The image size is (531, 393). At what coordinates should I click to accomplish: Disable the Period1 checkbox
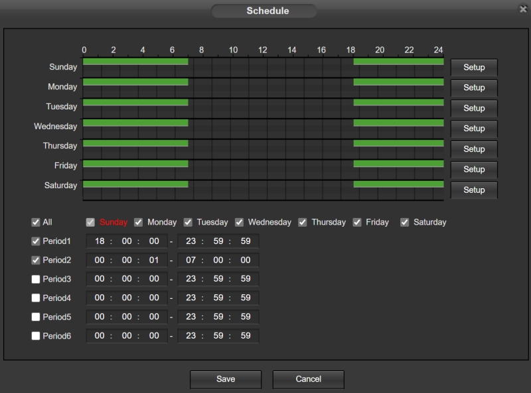(x=36, y=241)
